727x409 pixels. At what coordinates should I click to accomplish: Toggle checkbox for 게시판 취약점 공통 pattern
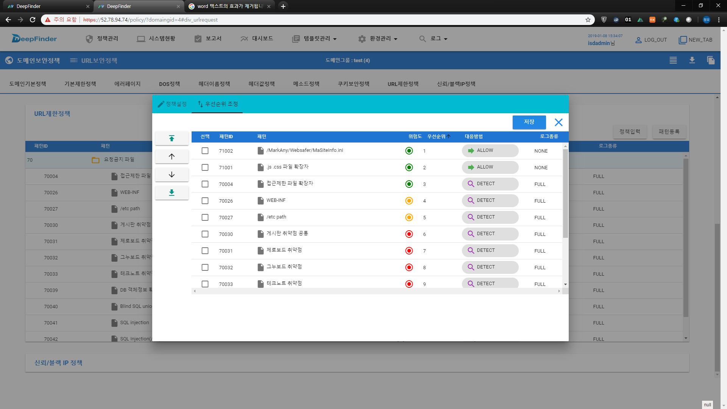pyautogui.click(x=205, y=234)
